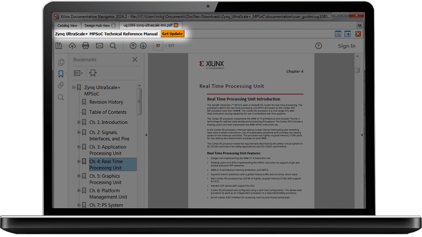Click the 'Real Time Processing Unit' page title
This screenshot has width=422, height=237.
[232, 86]
